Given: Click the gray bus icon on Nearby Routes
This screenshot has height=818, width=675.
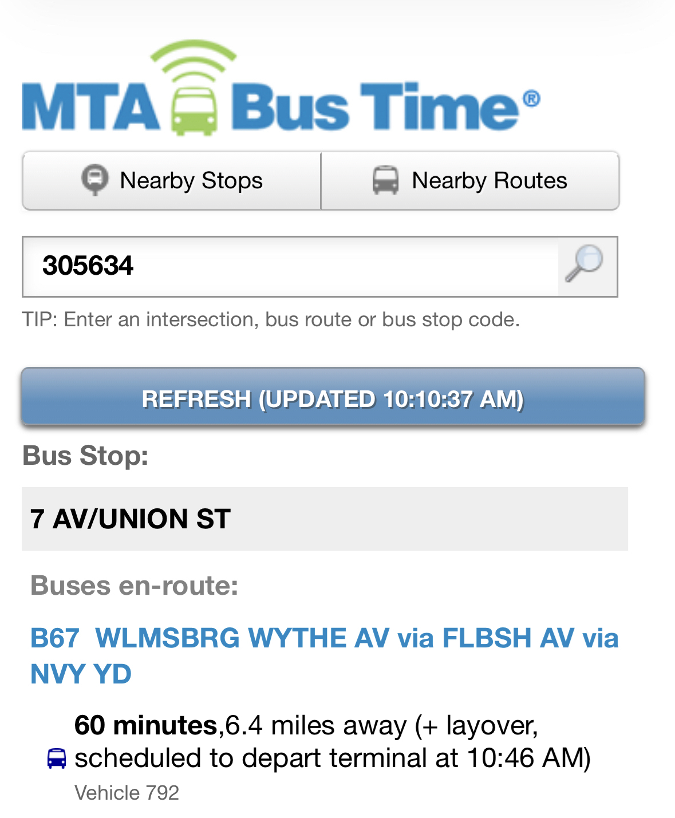Looking at the screenshot, I should [x=385, y=180].
